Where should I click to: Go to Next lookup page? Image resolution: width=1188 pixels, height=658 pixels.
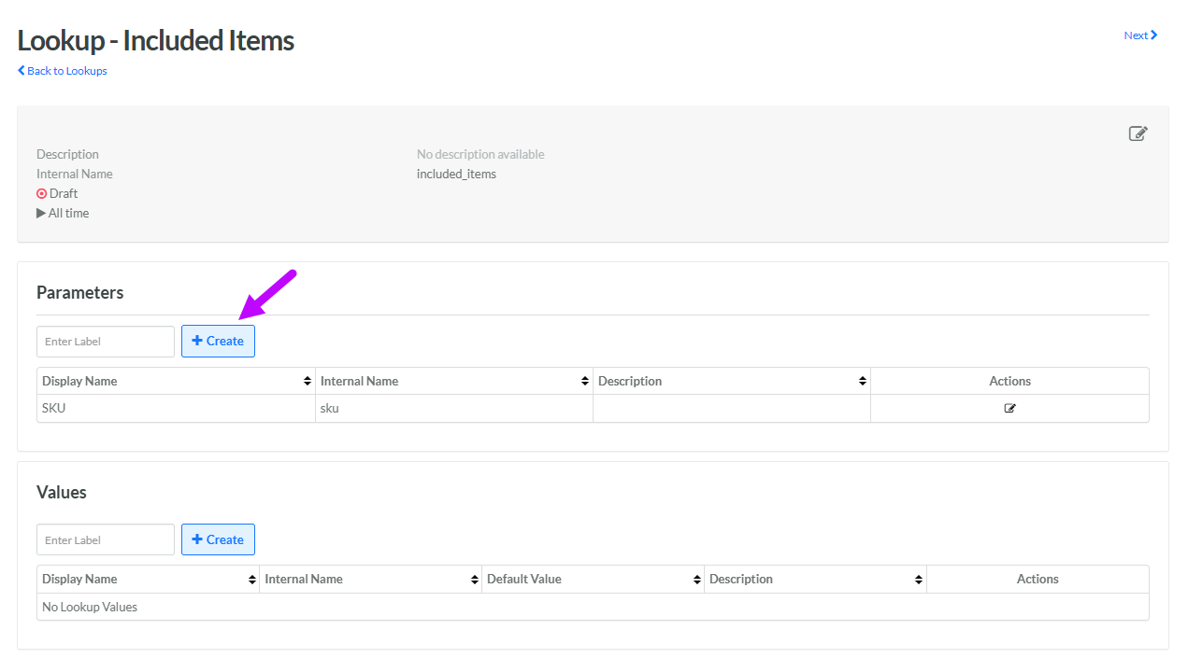[x=1140, y=35]
